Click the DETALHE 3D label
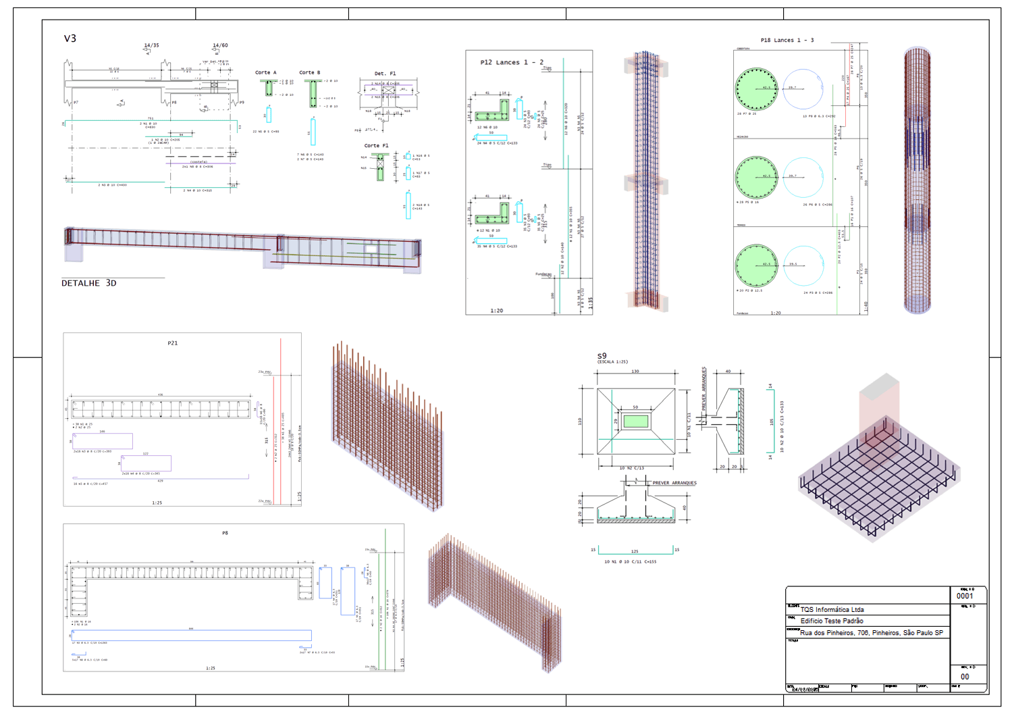 (89, 283)
